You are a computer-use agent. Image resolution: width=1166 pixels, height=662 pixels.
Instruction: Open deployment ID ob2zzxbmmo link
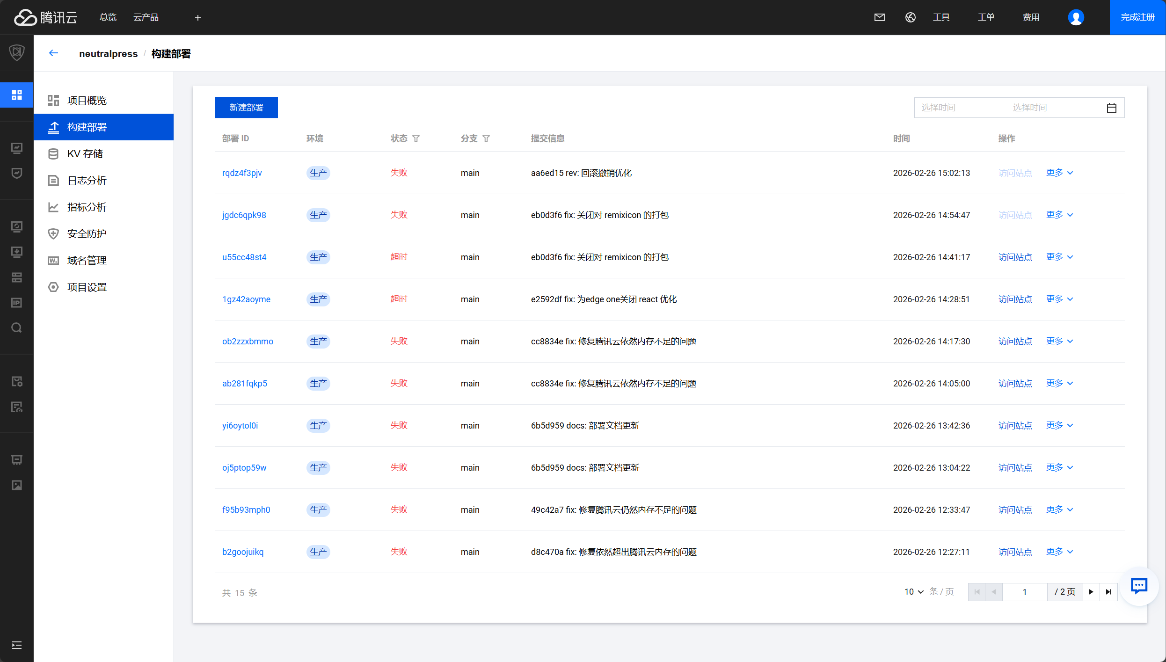click(248, 342)
